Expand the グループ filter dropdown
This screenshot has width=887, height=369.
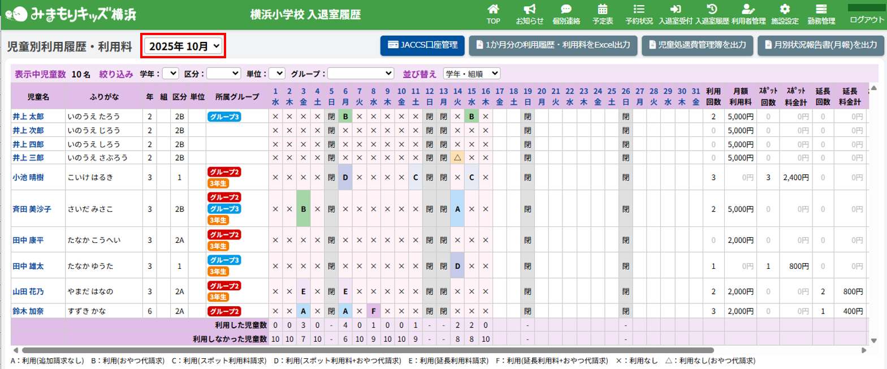pos(360,74)
